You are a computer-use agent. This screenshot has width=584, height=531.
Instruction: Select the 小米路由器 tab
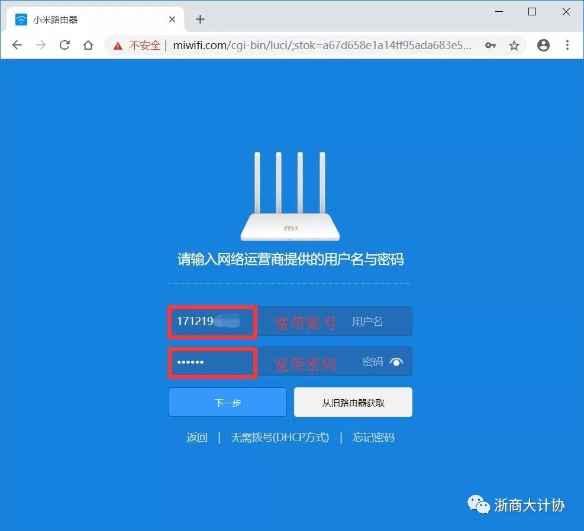(x=95, y=20)
